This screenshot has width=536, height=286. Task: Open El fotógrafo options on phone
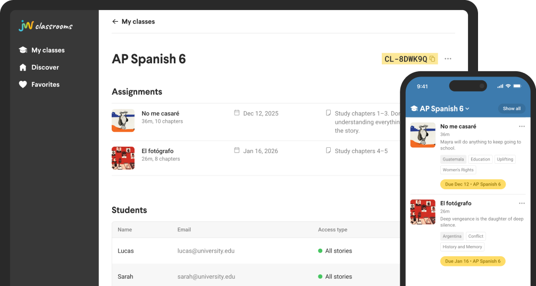click(522, 203)
